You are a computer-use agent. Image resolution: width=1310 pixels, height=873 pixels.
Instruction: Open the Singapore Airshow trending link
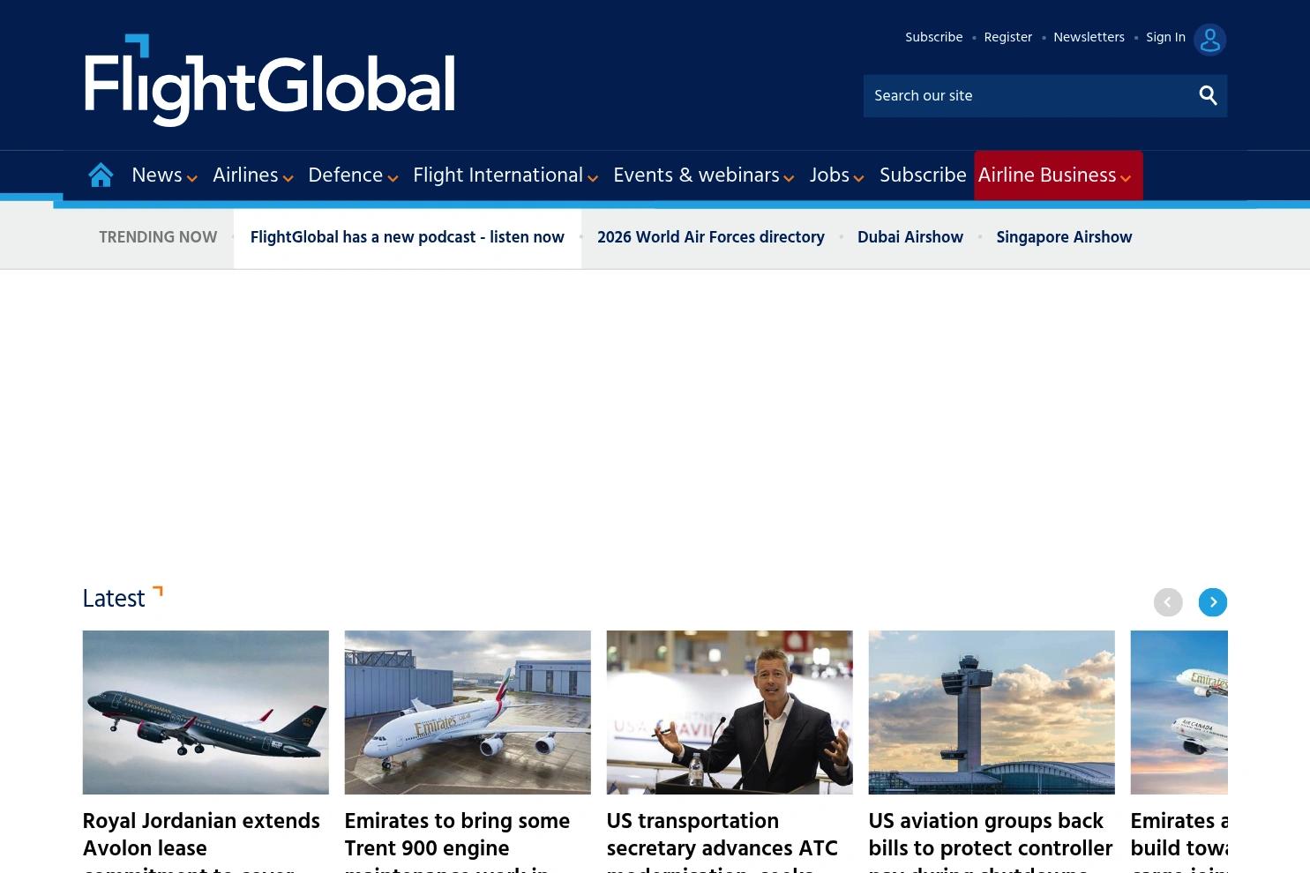coord(1064,238)
